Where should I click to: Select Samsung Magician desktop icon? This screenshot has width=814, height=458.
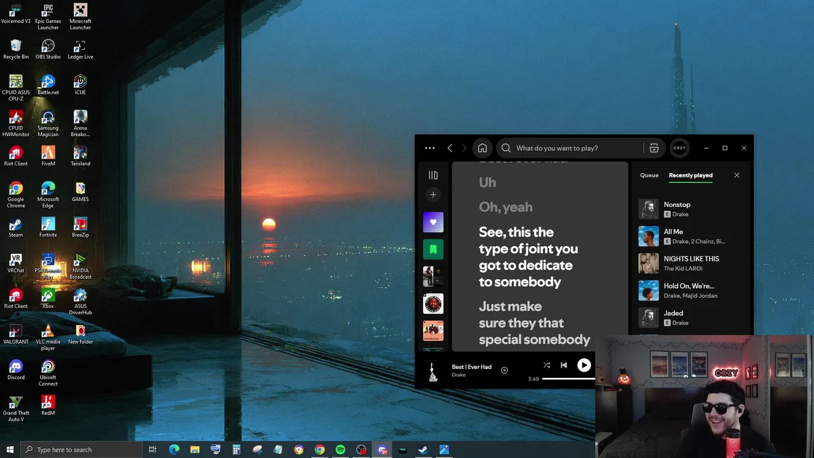(48, 123)
